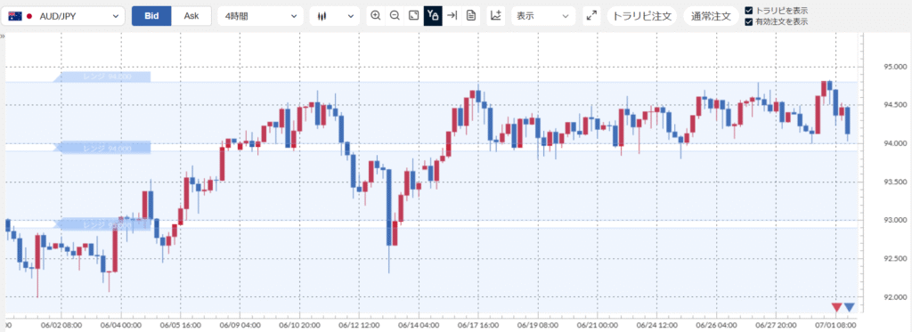
Task: Click the 06/09 04:00 time label
Action: click(x=240, y=326)
